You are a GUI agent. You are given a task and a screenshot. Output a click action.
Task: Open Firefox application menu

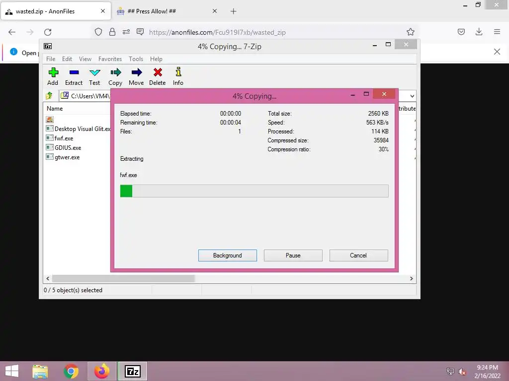pyautogui.click(x=497, y=32)
